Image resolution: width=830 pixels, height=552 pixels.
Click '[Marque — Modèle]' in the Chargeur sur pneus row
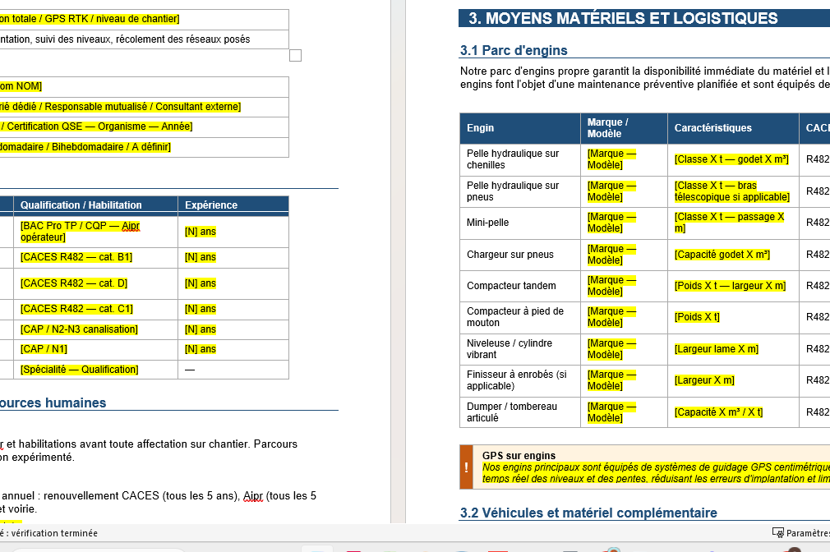611,255
